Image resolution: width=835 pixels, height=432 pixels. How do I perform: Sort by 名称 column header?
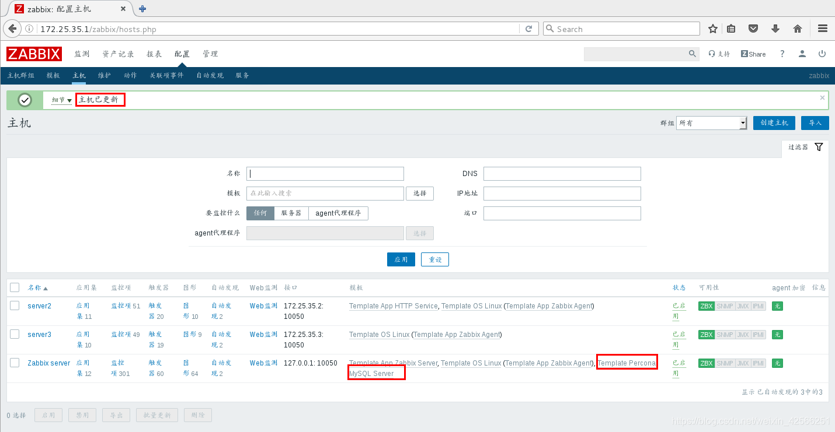[38, 288]
